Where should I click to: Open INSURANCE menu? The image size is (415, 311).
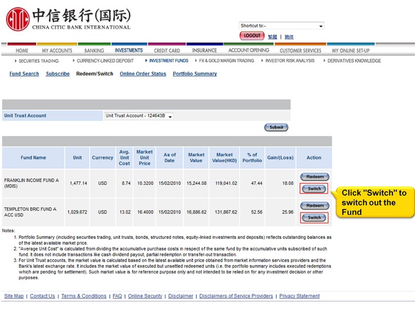click(x=204, y=50)
